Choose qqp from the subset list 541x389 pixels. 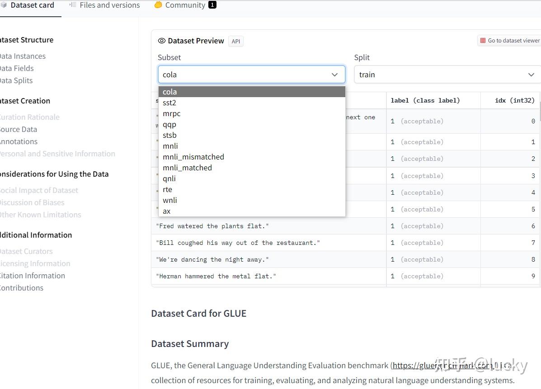(x=252, y=124)
